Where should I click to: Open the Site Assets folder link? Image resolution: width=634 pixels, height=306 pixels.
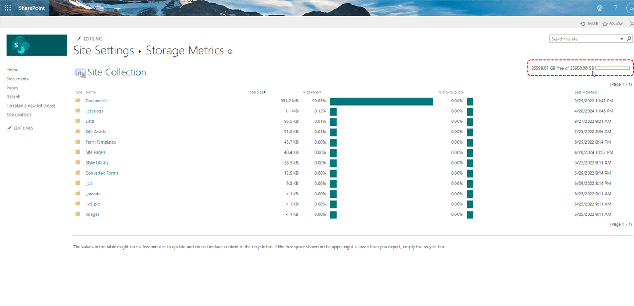96,132
